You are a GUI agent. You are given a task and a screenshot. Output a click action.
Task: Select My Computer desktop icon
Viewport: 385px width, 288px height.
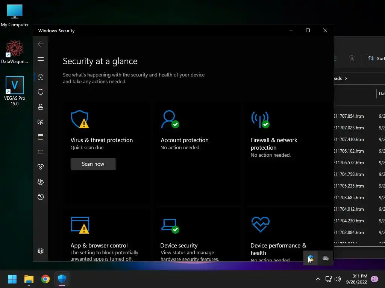click(15, 16)
